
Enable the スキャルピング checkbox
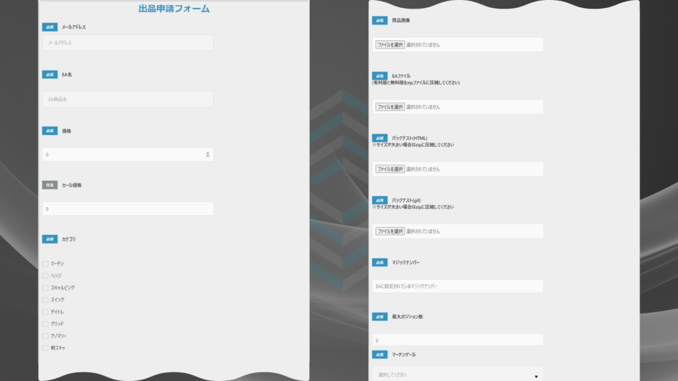click(44, 287)
